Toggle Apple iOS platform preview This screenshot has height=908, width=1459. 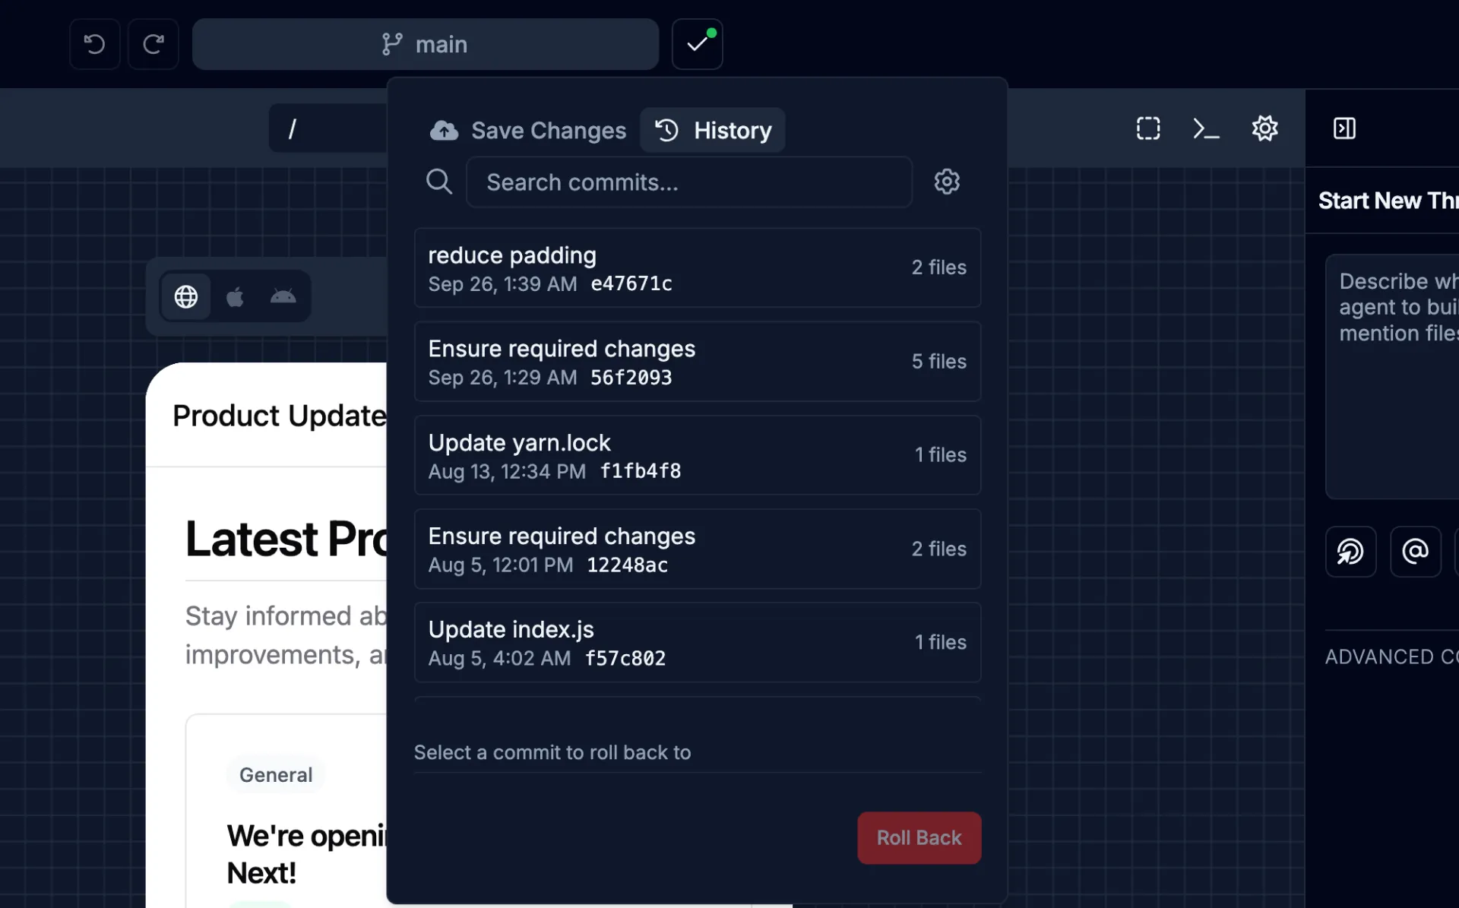coord(235,296)
